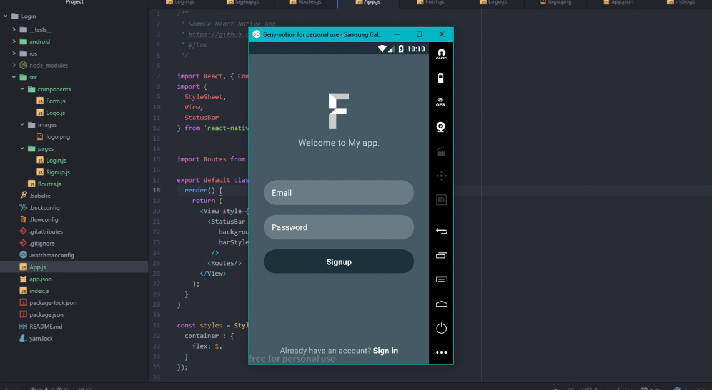Open the Genymotion camera widget
712x390 pixels.
[440, 127]
